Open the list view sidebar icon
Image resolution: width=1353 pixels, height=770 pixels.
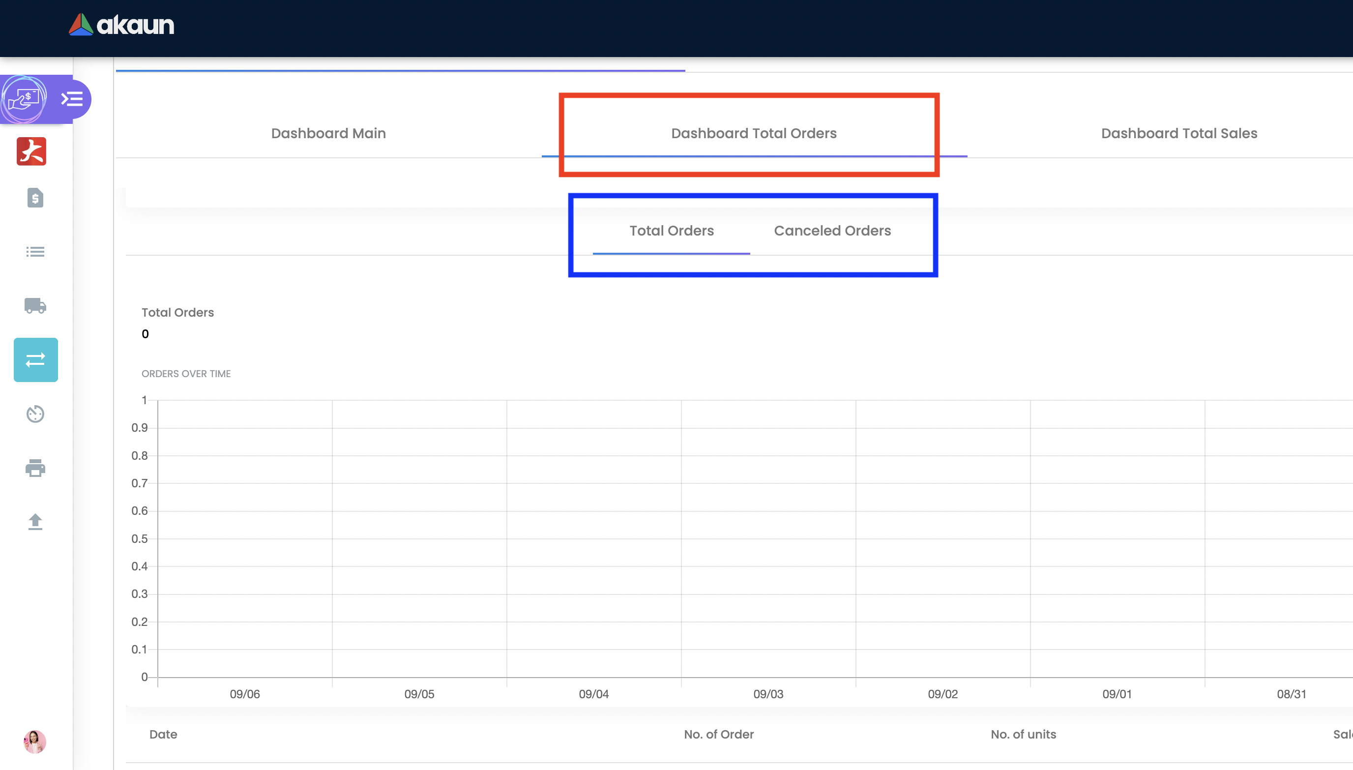coord(35,252)
